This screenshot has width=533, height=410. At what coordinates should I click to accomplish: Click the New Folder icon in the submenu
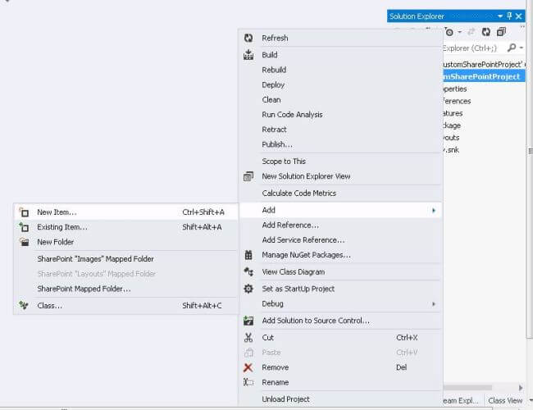pos(23,242)
